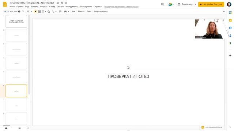Open line type dropdown arrow
The image size is (234, 131).
(56, 11)
